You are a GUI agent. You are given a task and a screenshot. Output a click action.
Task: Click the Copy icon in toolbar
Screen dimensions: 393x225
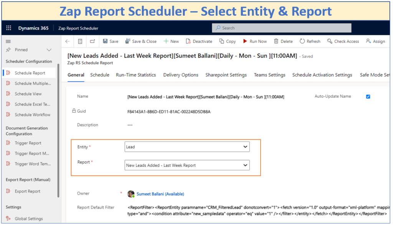[x=221, y=41]
